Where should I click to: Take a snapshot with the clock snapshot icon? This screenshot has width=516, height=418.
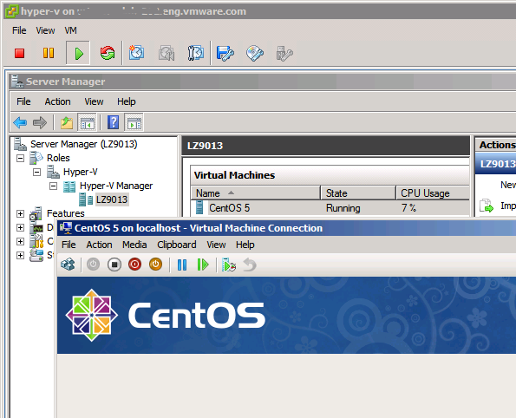coord(136,53)
